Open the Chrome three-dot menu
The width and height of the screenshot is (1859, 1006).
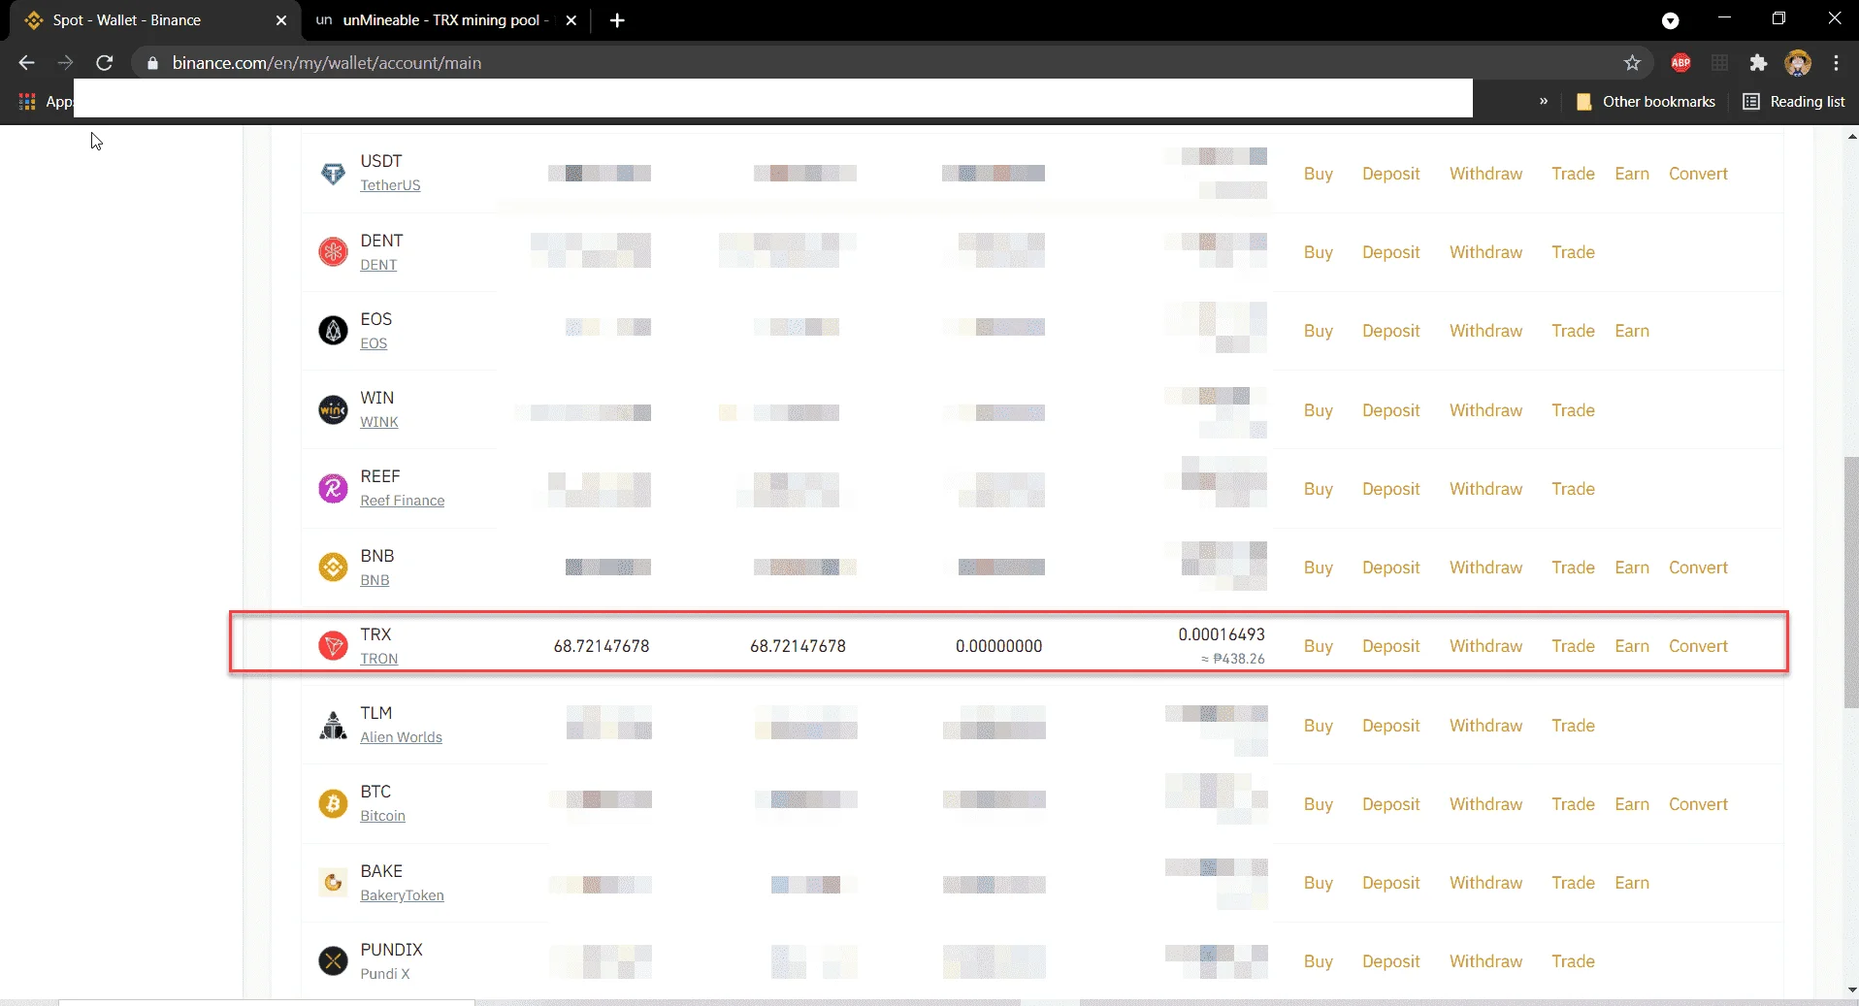point(1836,62)
